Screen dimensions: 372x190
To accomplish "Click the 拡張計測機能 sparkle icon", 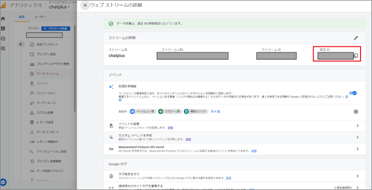I will click(x=111, y=87).
